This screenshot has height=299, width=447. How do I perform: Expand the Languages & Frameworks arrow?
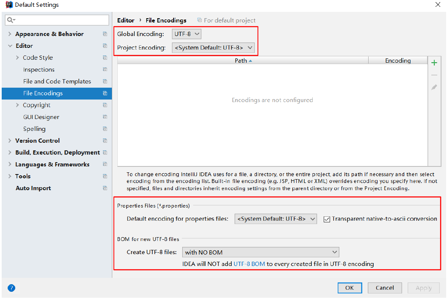point(10,164)
